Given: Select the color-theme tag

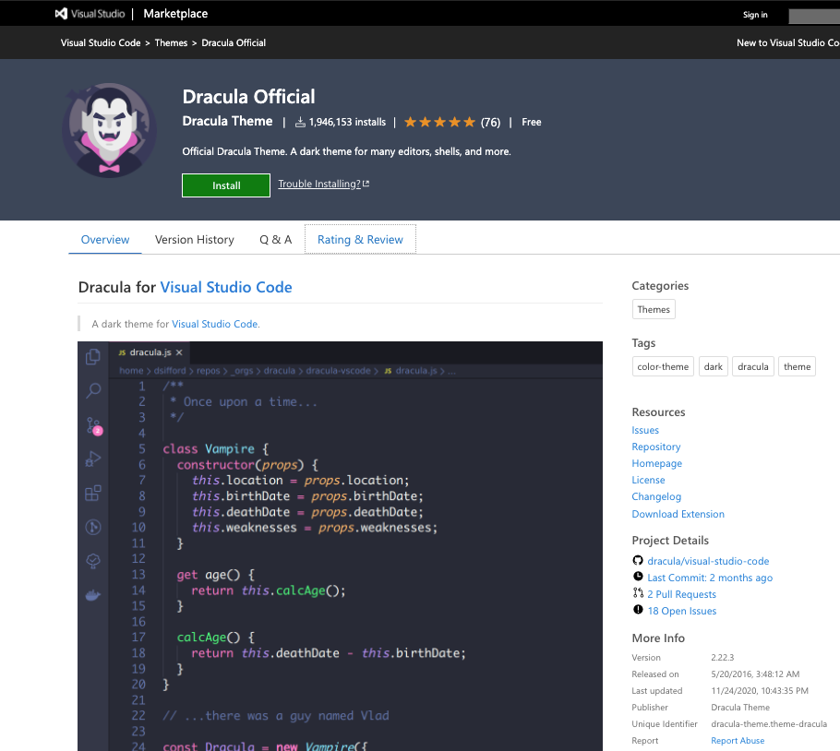Looking at the screenshot, I should (x=663, y=366).
